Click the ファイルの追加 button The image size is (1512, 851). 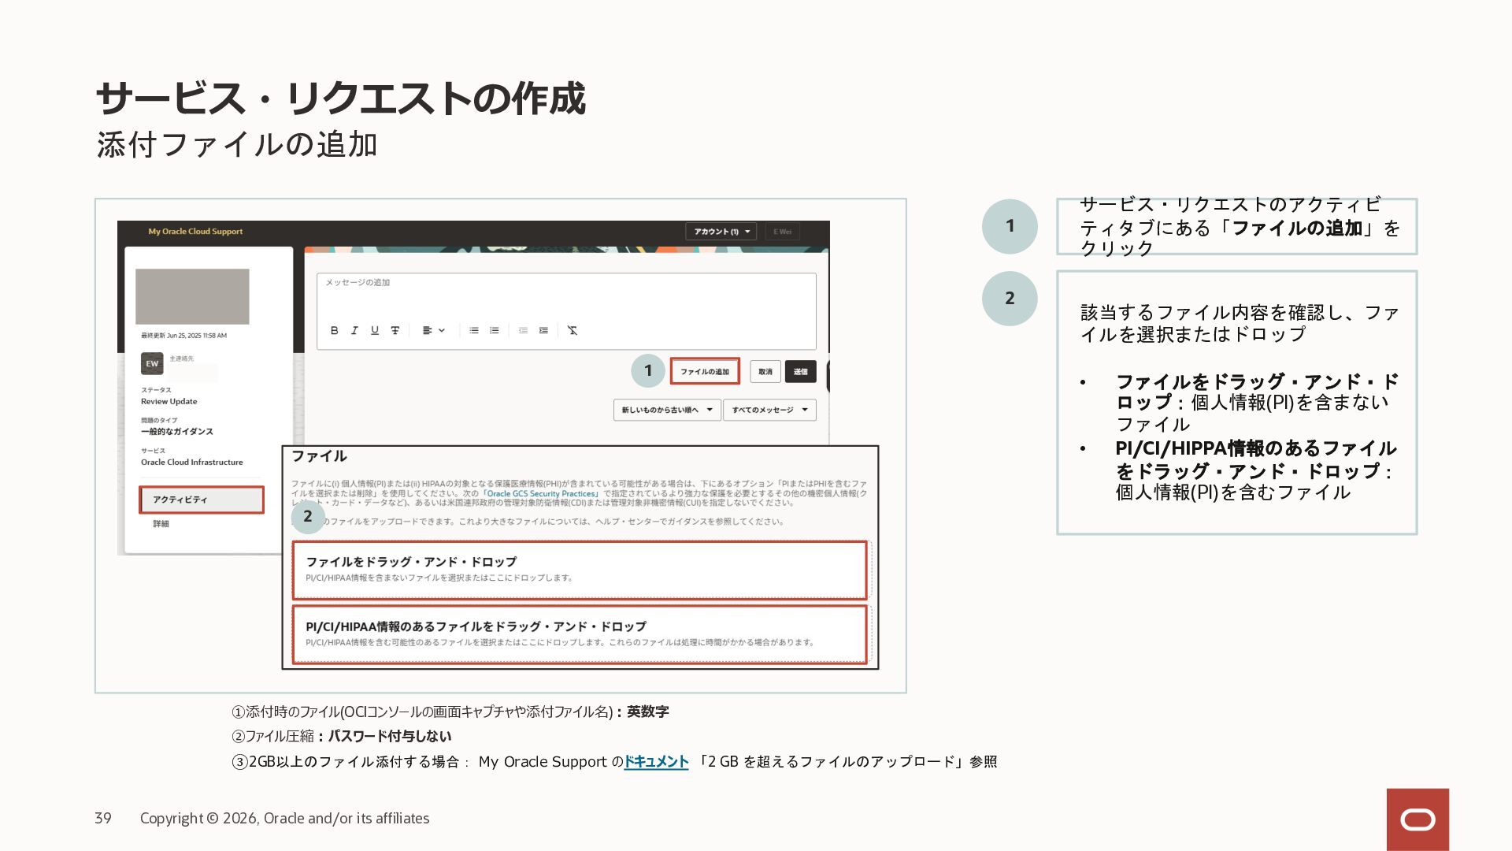pyautogui.click(x=704, y=371)
